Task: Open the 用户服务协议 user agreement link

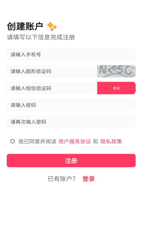Action: [75, 141]
